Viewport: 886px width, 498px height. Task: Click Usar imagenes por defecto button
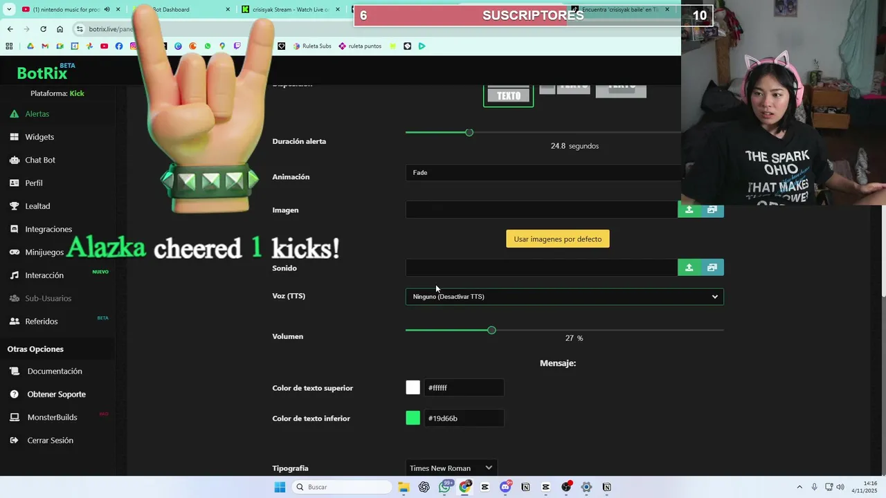pos(558,239)
